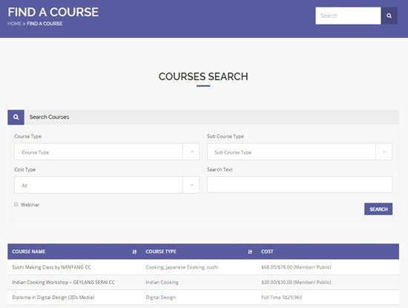Click the Search Courses magnifier icon
Screen dimensions: 408x308
click(x=16, y=117)
